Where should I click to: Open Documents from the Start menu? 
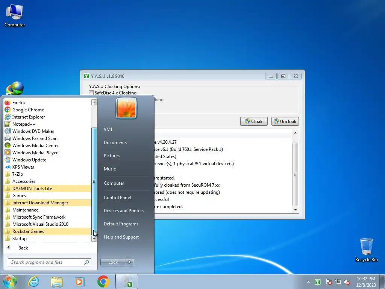click(115, 143)
